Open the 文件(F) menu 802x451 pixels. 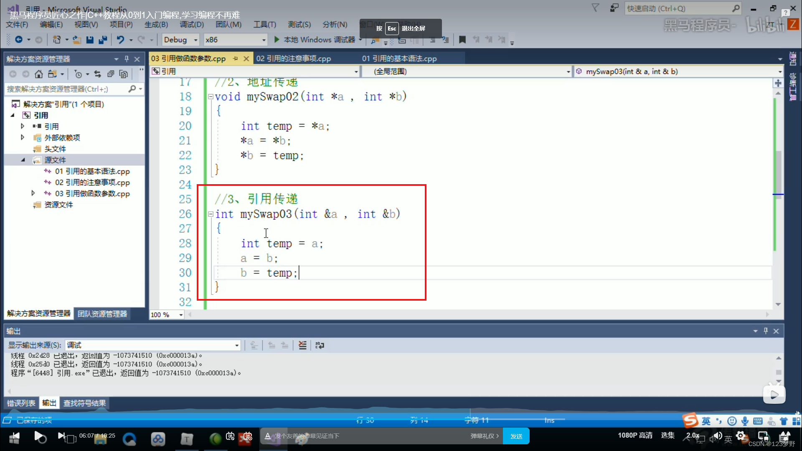click(x=17, y=25)
